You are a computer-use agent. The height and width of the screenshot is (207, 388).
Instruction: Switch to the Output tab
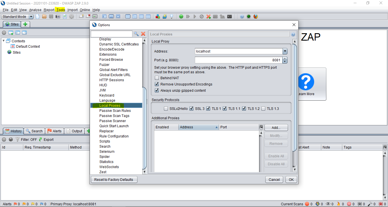point(74,131)
